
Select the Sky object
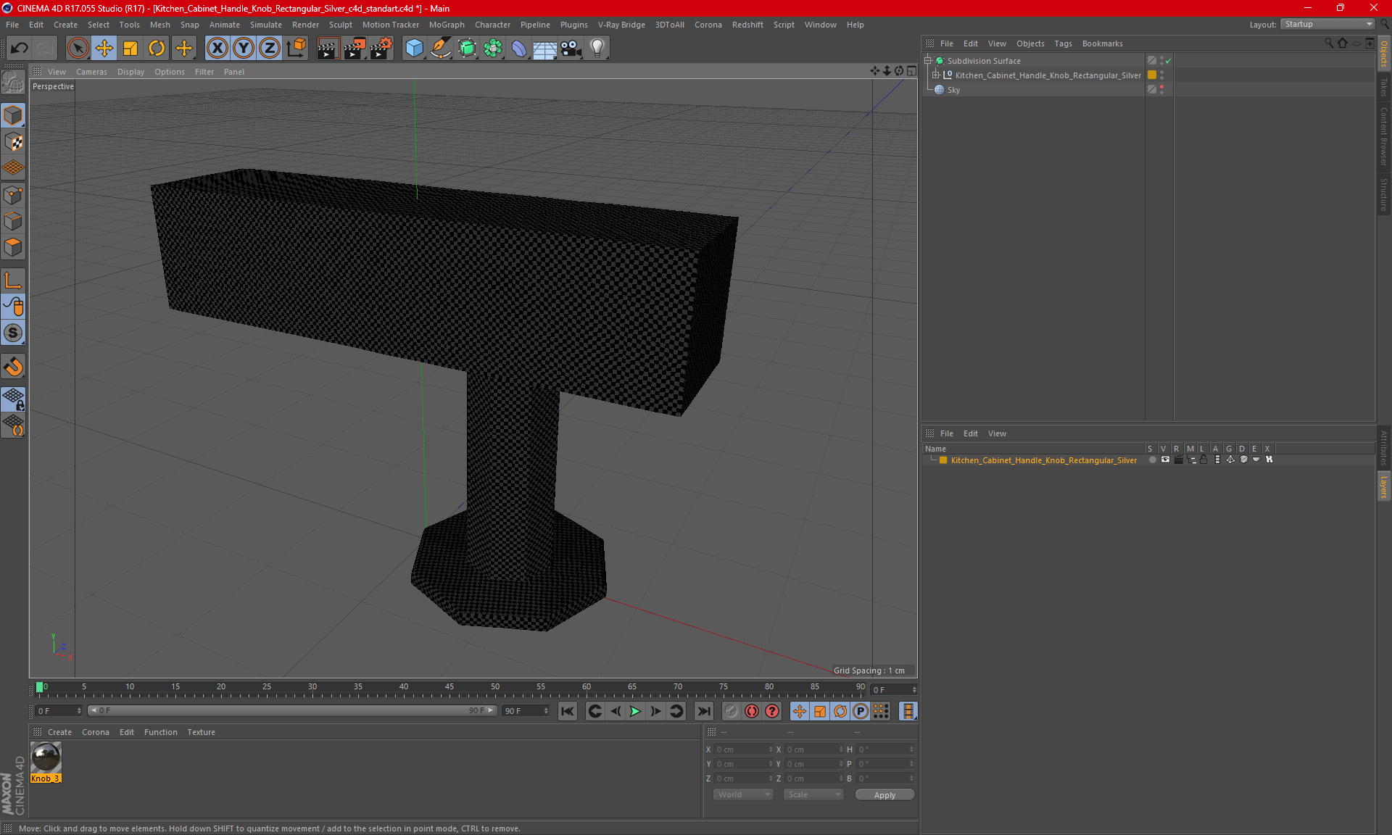953,90
